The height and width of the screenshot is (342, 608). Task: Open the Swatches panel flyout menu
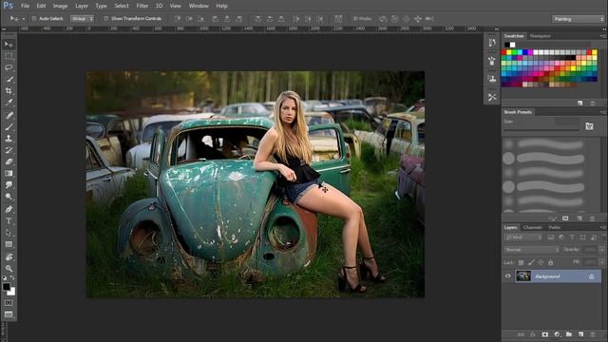pyautogui.click(x=602, y=36)
